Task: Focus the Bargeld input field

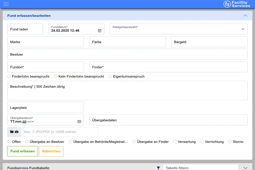Action: (x=209, y=42)
